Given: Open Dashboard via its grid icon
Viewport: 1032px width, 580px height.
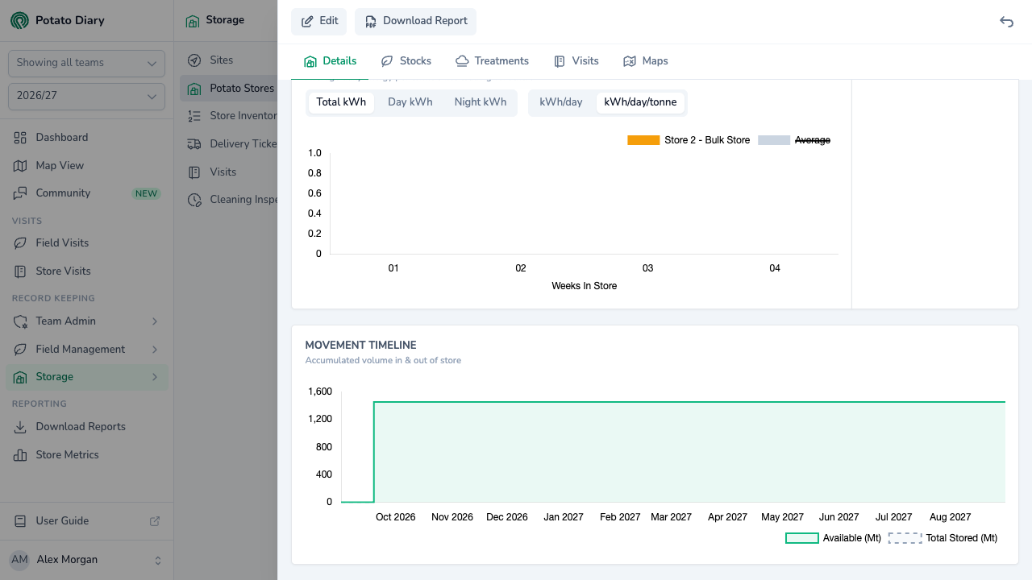Looking at the screenshot, I should [21, 138].
